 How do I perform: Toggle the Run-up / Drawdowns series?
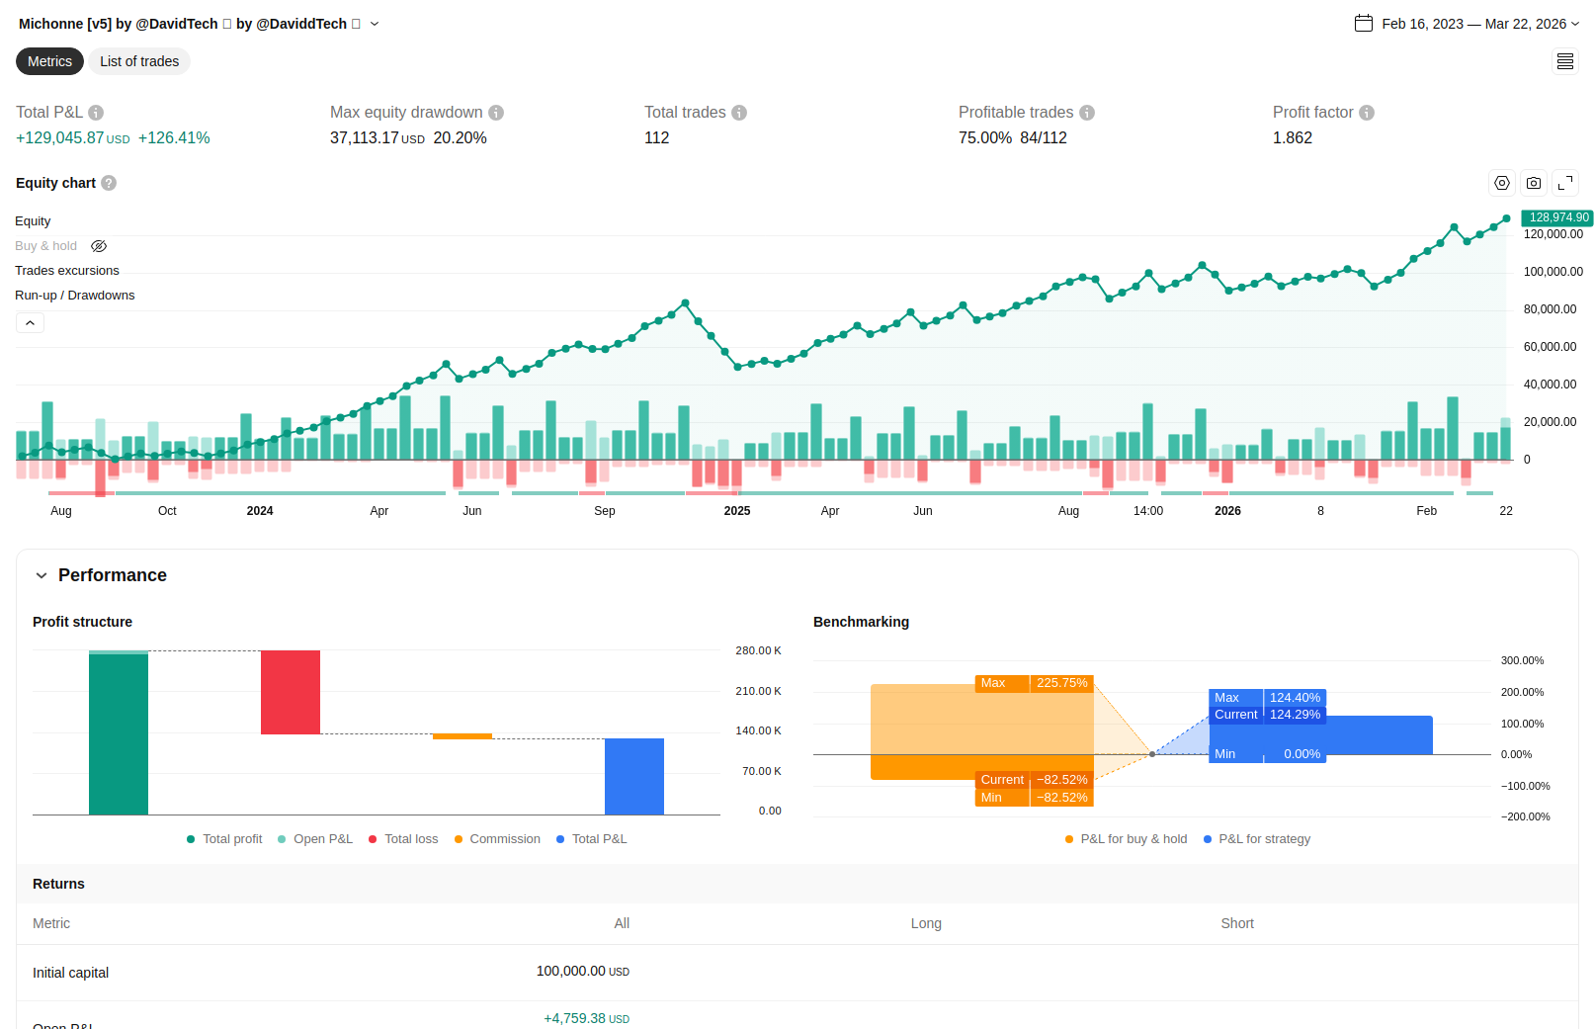(75, 296)
